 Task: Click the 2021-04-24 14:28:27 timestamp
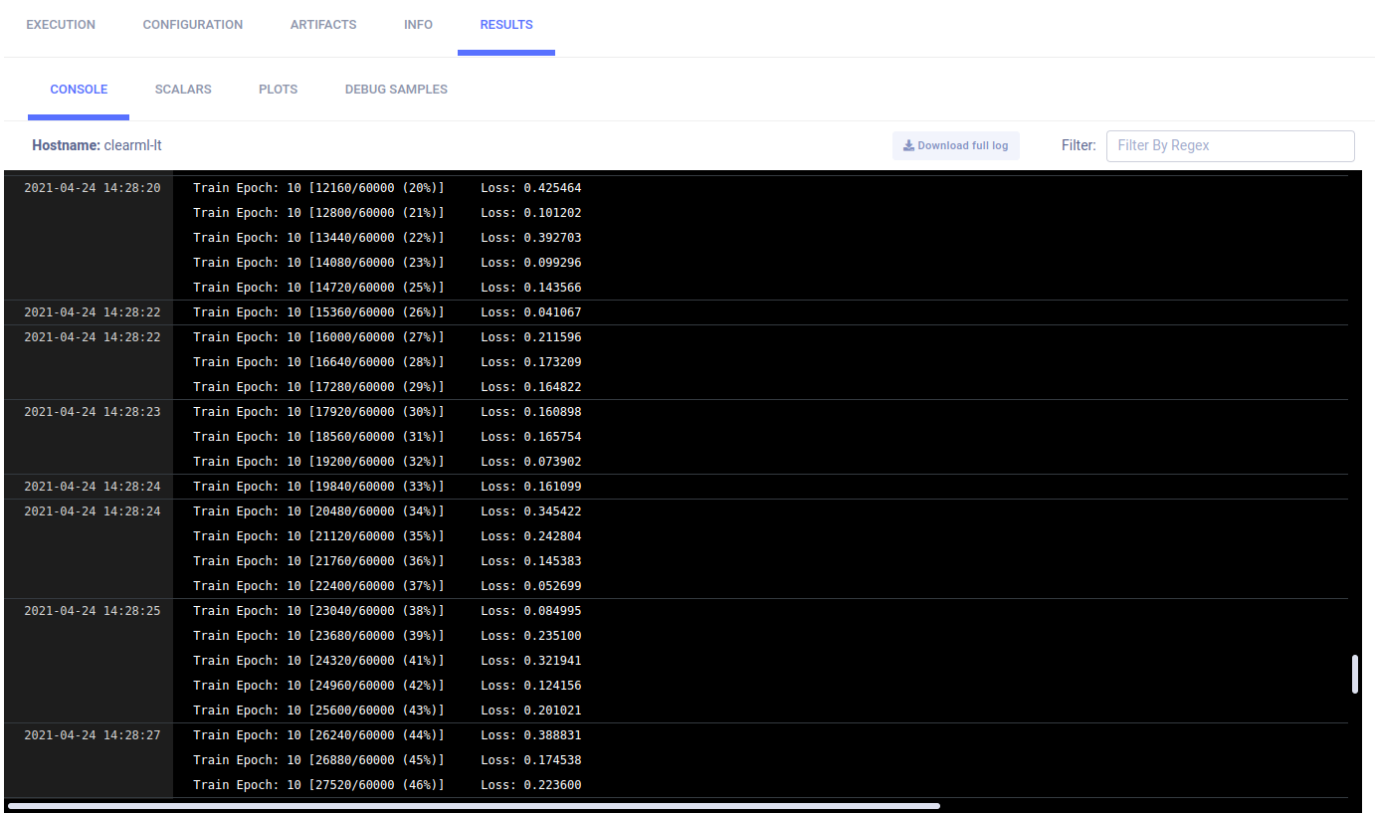(x=92, y=735)
